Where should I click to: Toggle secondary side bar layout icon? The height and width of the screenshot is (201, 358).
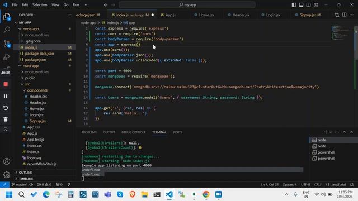[308, 5]
